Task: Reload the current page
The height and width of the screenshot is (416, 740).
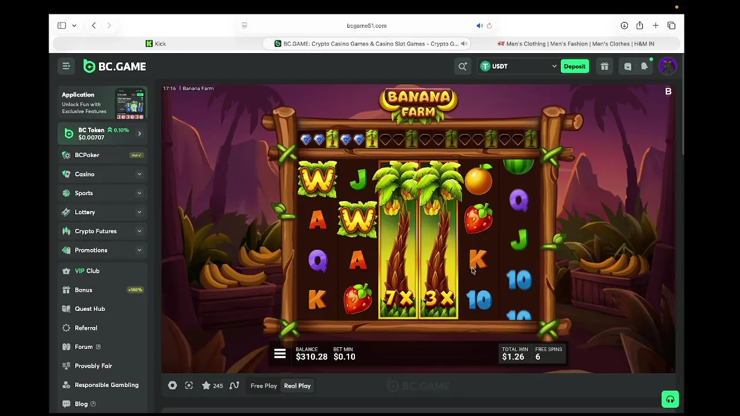Action: click(x=489, y=25)
